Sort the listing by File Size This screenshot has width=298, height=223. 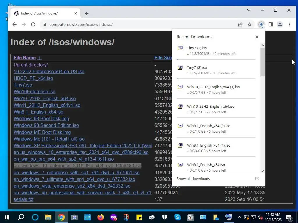(163, 58)
